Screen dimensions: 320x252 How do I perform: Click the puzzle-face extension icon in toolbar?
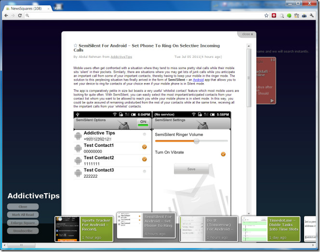tap(296, 15)
